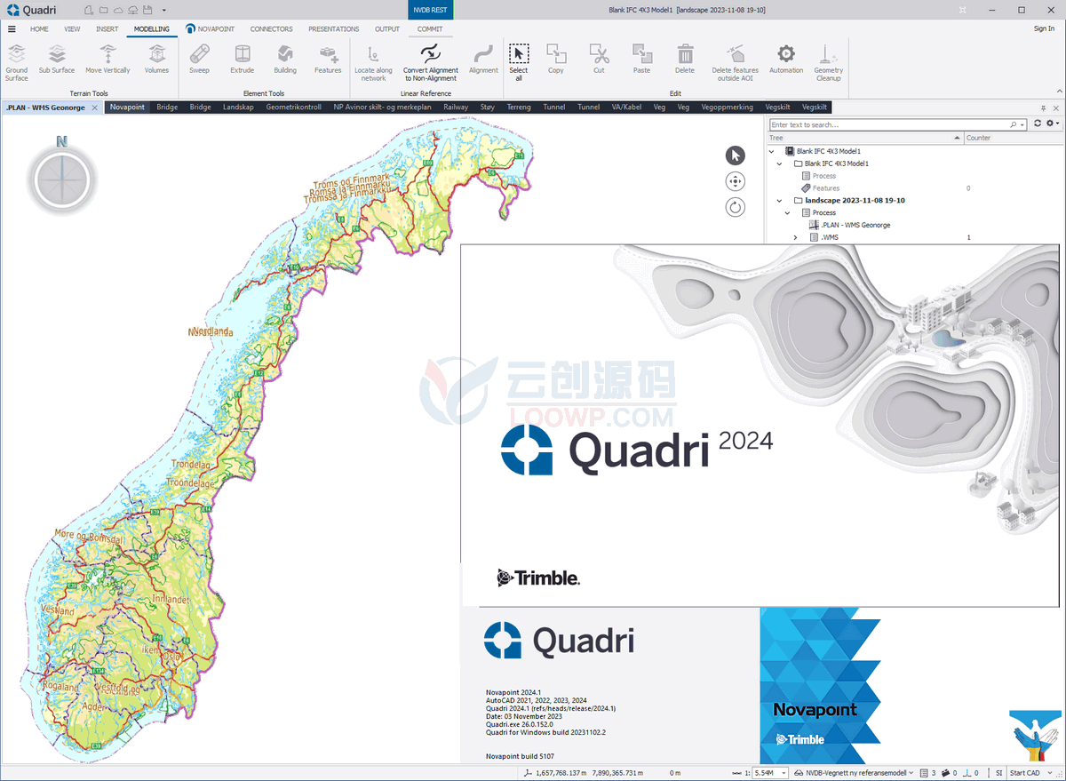1066x781 pixels.
Task: Select the Landskap toolbar tab
Action: 238,108
